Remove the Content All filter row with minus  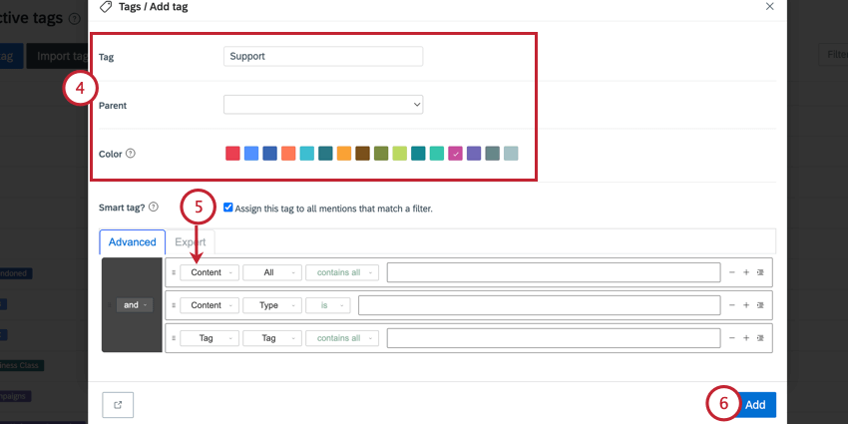coord(731,272)
